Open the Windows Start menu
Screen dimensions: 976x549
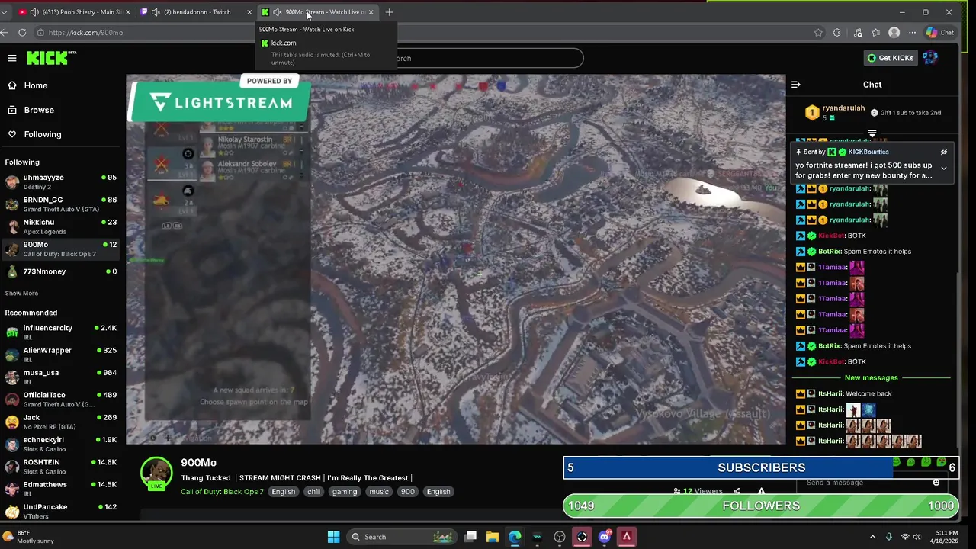[x=333, y=537]
